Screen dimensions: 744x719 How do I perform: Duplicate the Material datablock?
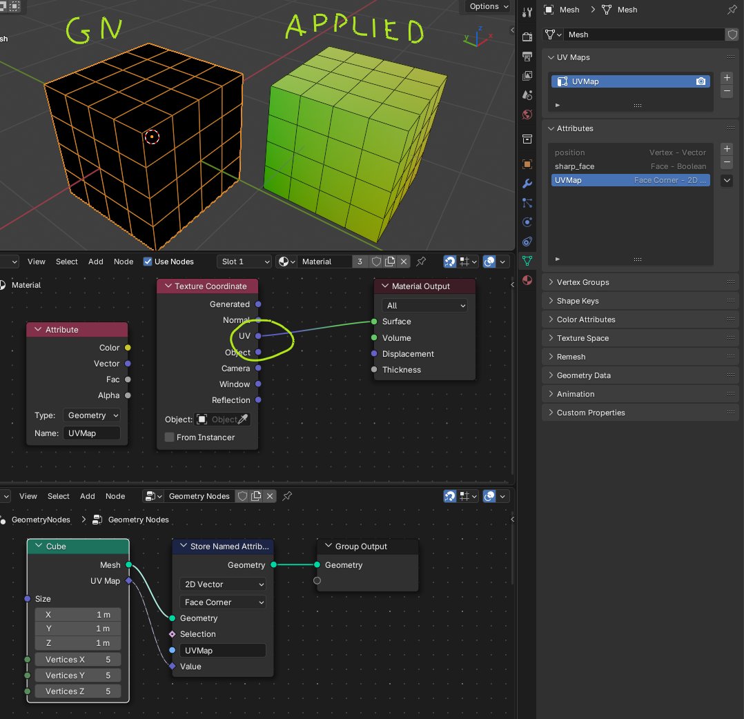click(x=390, y=262)
